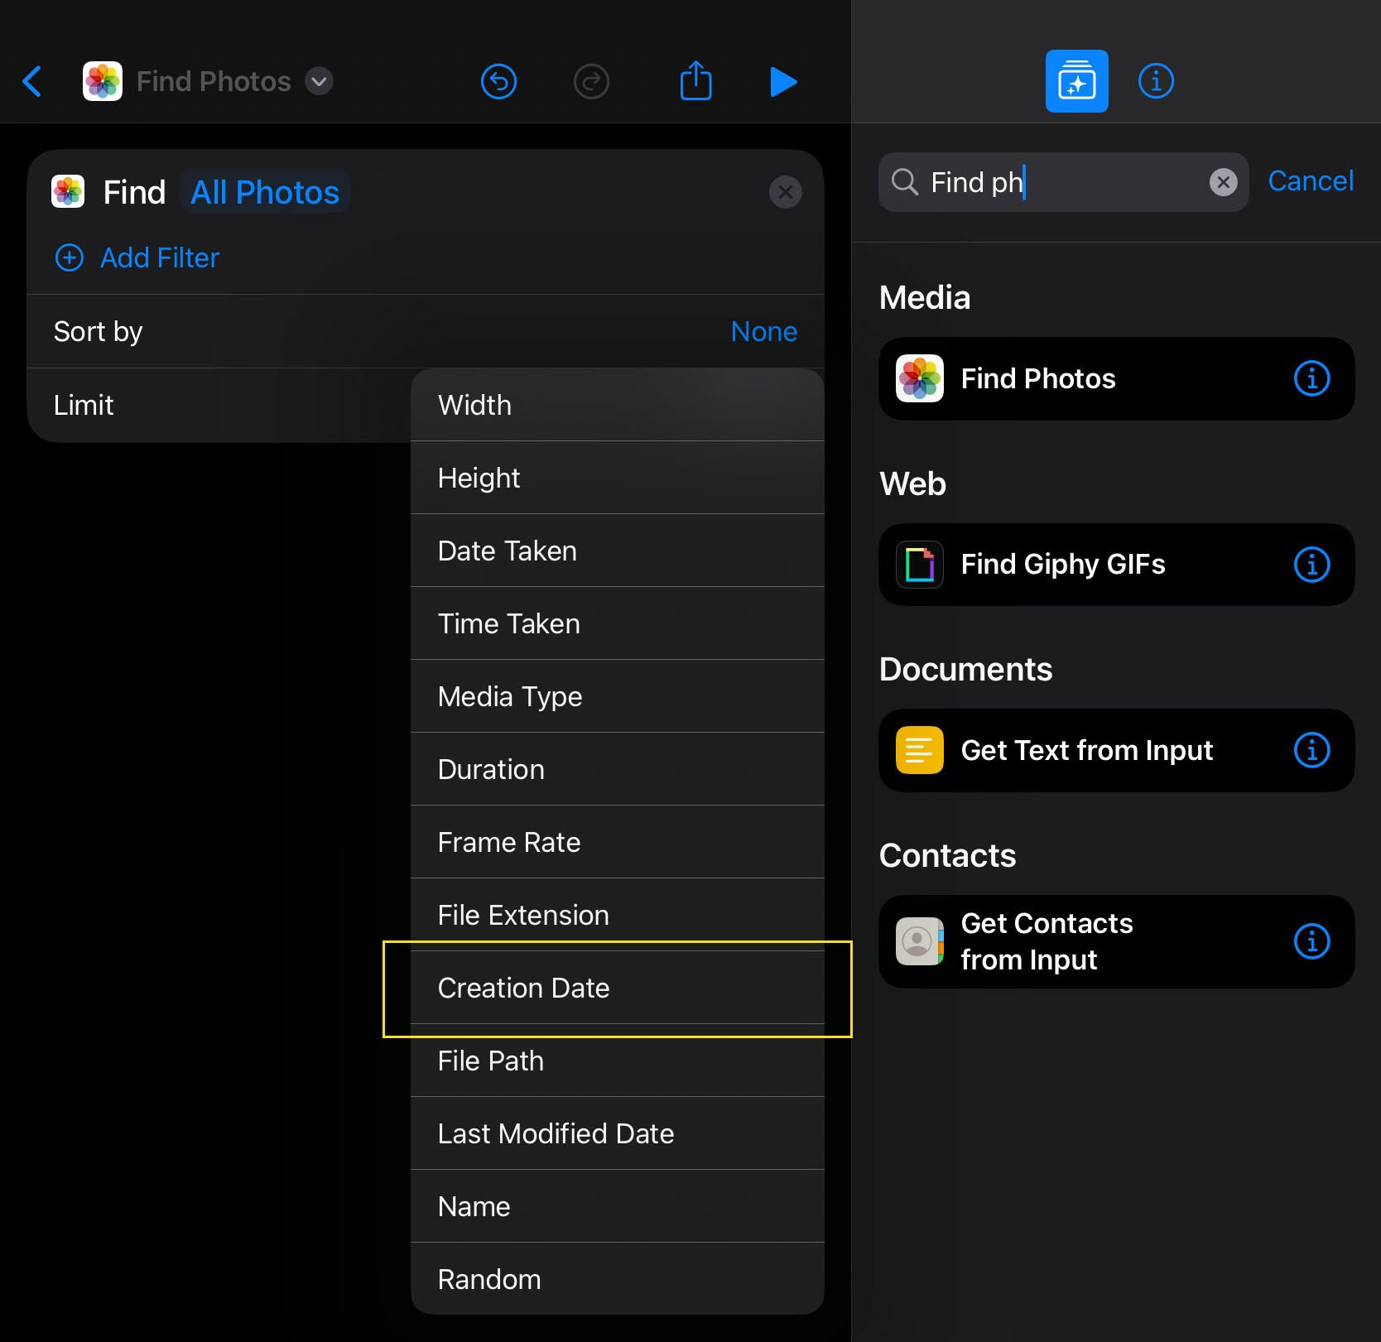Screen dimensions: 1381x1342
Task: Tap the yellow text document icon
Action: (x=920, y=750)
